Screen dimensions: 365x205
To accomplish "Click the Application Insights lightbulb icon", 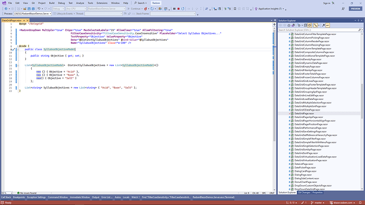I will click(256, 9).
